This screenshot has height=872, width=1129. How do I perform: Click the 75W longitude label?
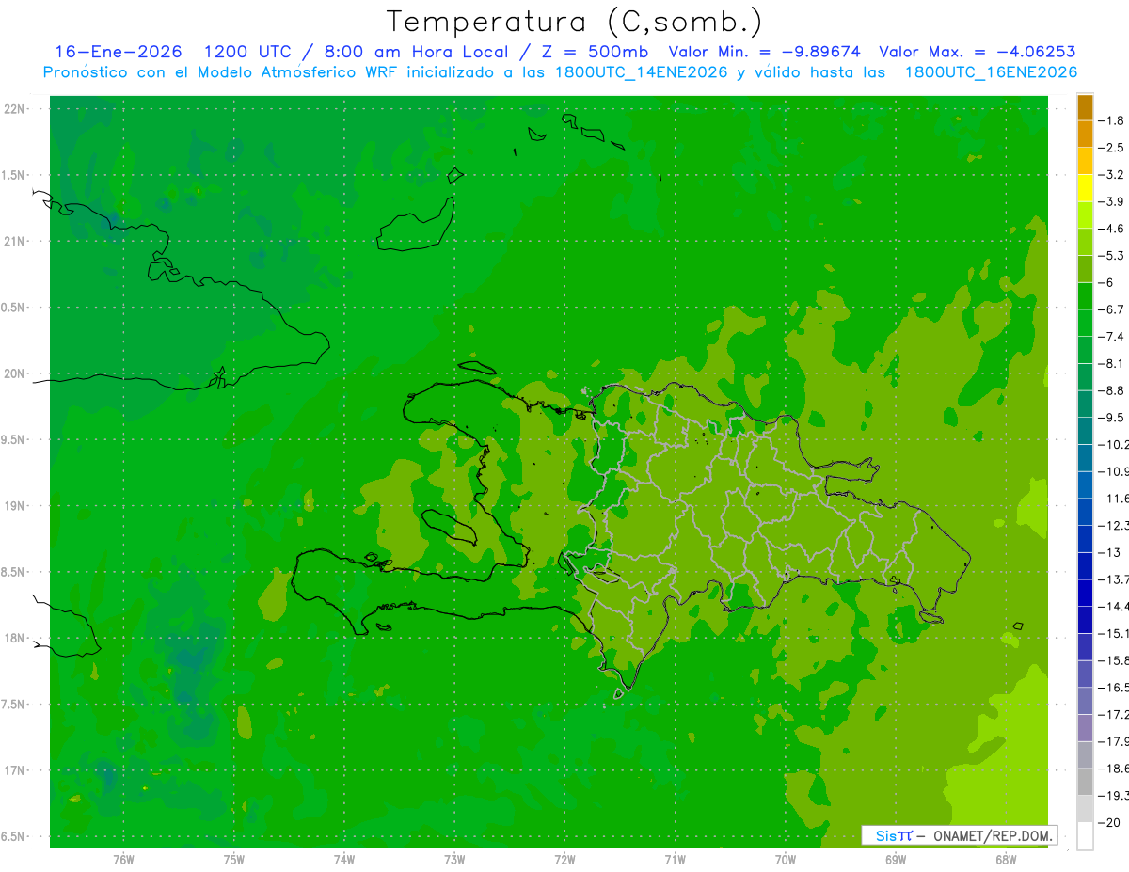click(x=234, y=860)
